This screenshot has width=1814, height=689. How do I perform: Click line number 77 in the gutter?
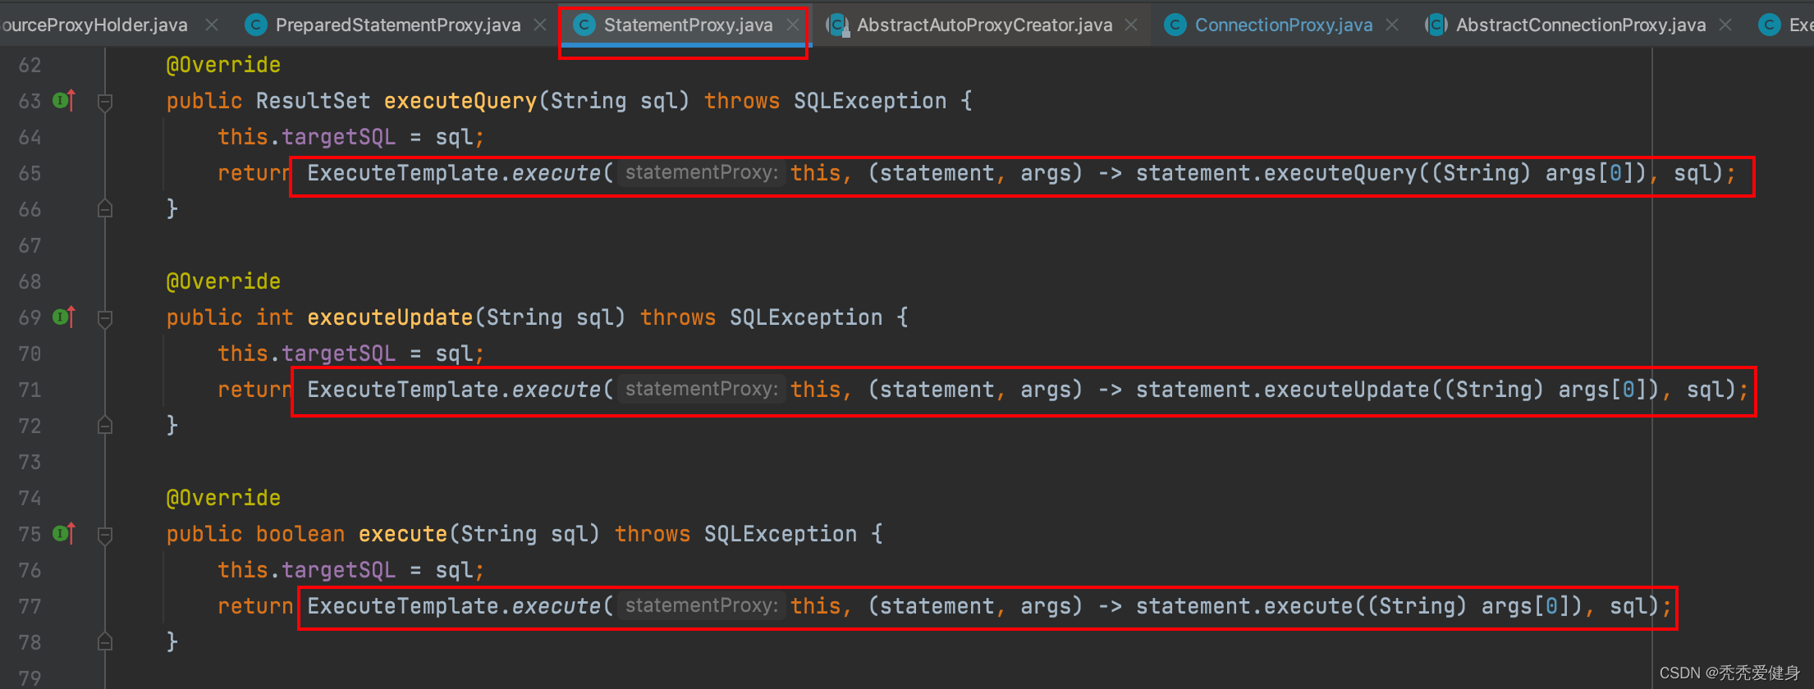tap(30, 606)
